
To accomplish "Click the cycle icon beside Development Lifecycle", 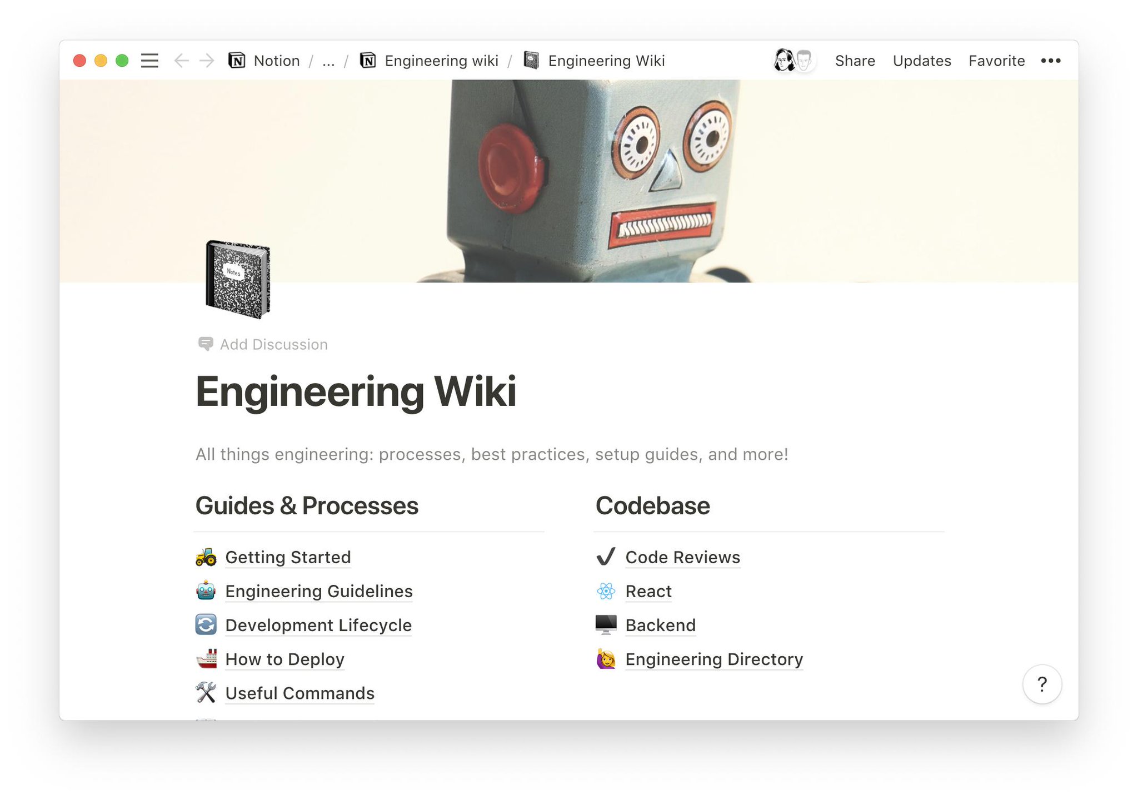I will (206, 624).
